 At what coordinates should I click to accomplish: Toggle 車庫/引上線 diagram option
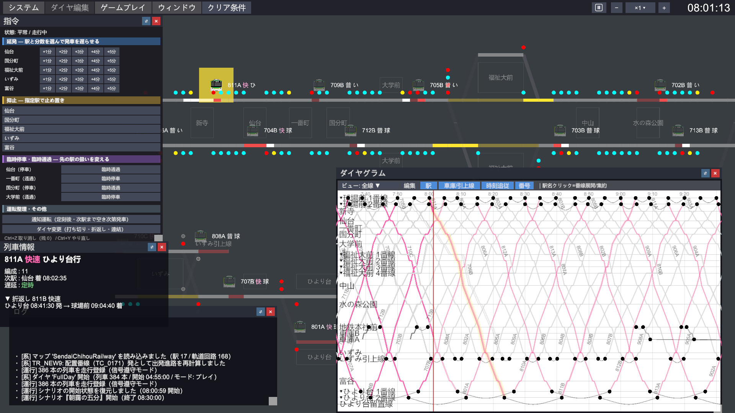459,185
